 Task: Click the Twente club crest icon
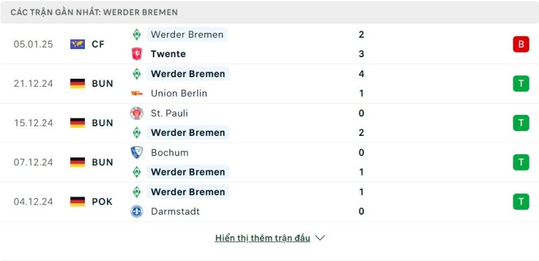(137, 54)
